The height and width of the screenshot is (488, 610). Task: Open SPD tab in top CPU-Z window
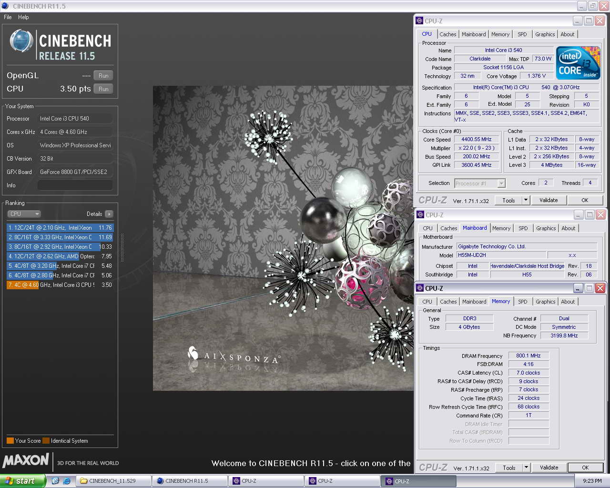522,34
